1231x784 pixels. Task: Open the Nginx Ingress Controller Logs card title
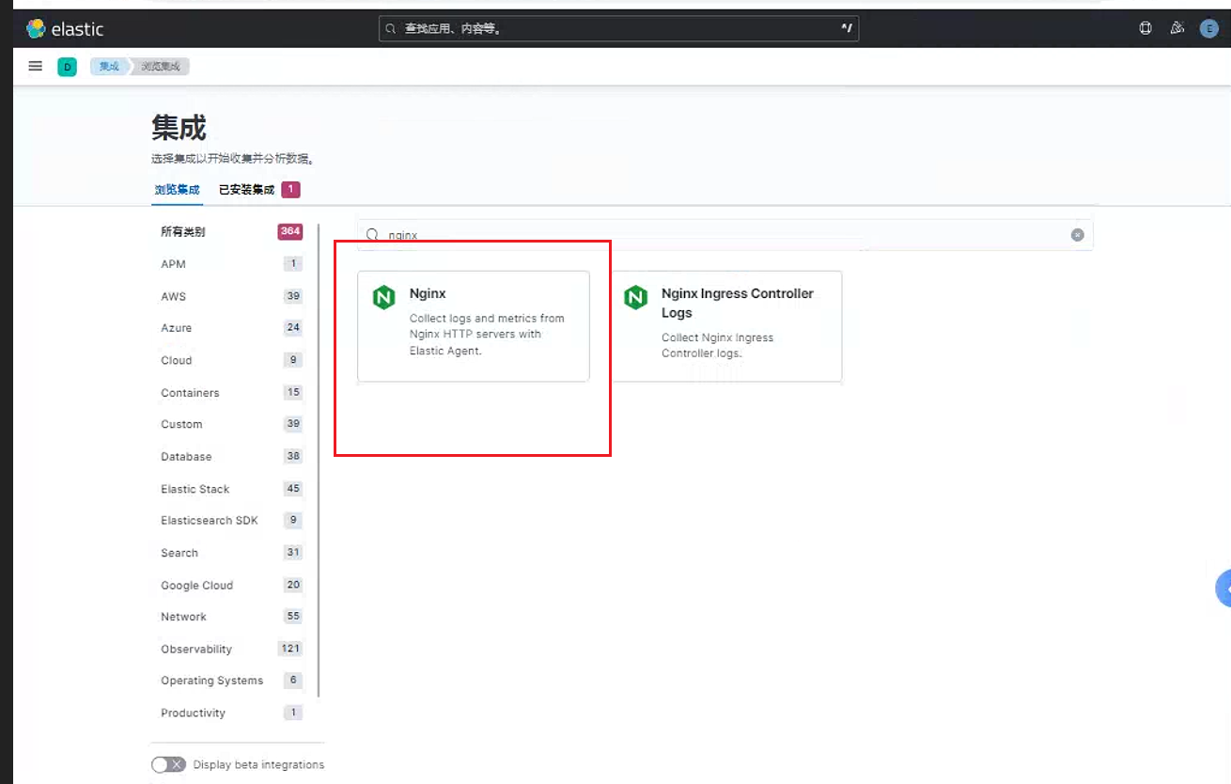[738, 304]
